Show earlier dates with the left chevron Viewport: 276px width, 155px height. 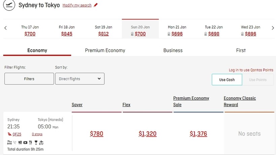click(5, 28)
